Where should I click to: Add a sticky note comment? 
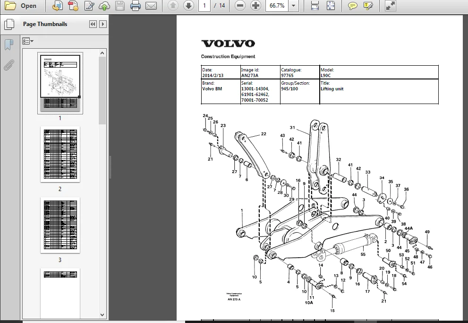tap(352, 6)
